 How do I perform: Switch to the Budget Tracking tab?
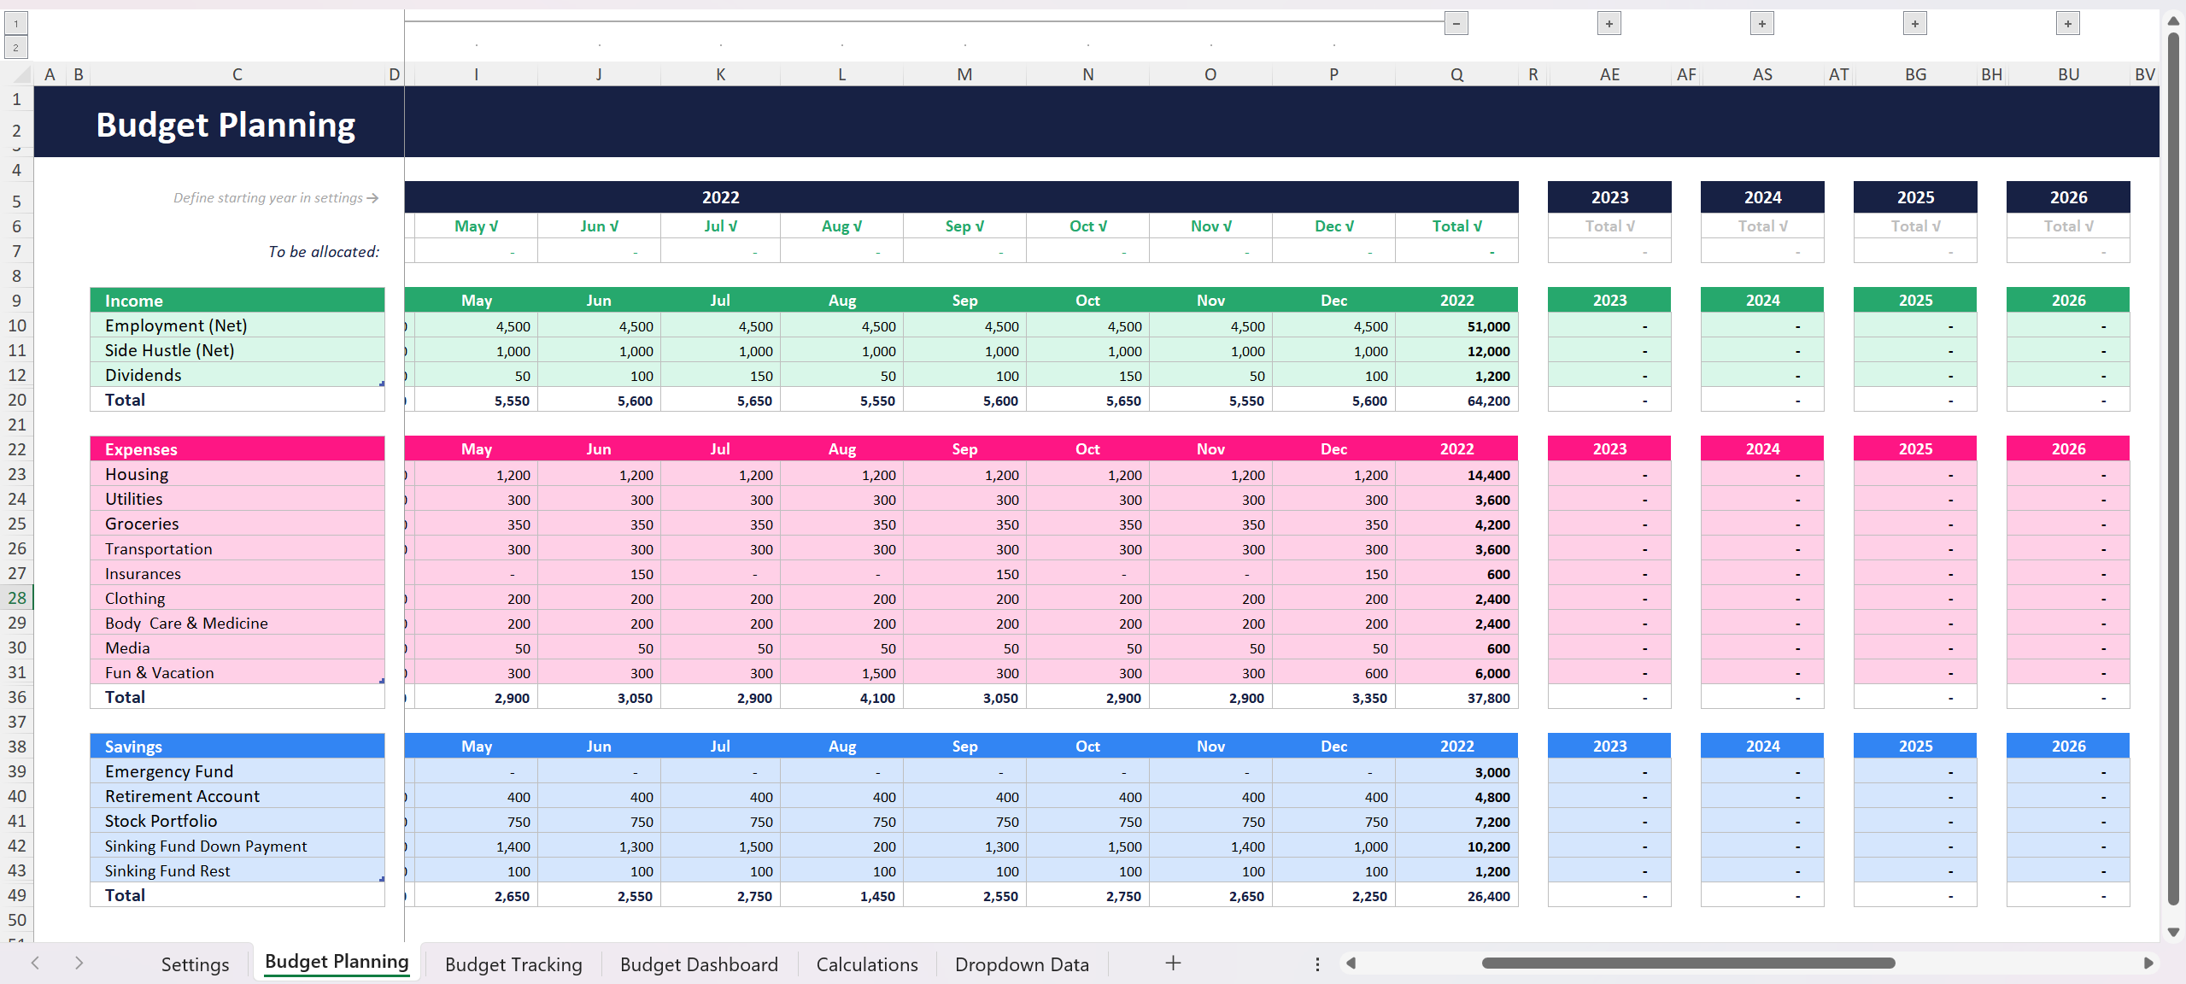(x=513, y=963)
